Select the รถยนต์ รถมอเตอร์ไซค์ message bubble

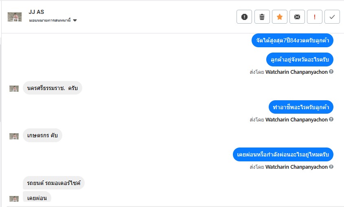(54, 183)
